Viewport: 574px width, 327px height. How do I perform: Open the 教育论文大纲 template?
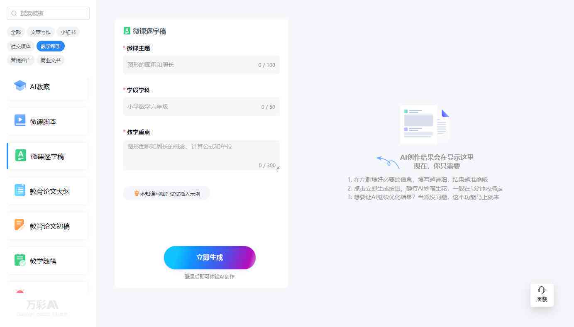(47, 191)
